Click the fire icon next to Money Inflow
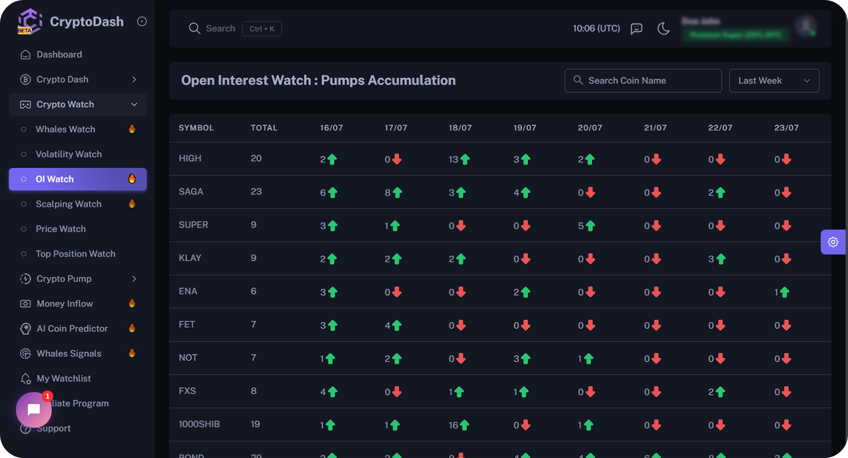848x458 pixels. (x=132, y=303)
